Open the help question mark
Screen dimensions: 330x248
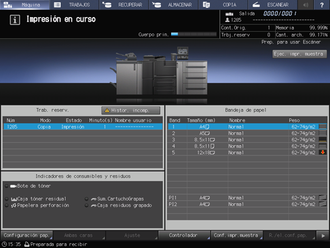322,4
